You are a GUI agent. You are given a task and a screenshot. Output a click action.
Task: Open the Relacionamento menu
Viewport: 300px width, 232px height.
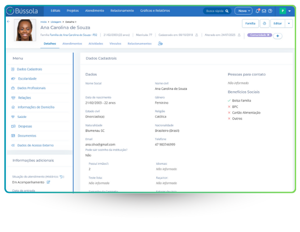coord(122,11)
